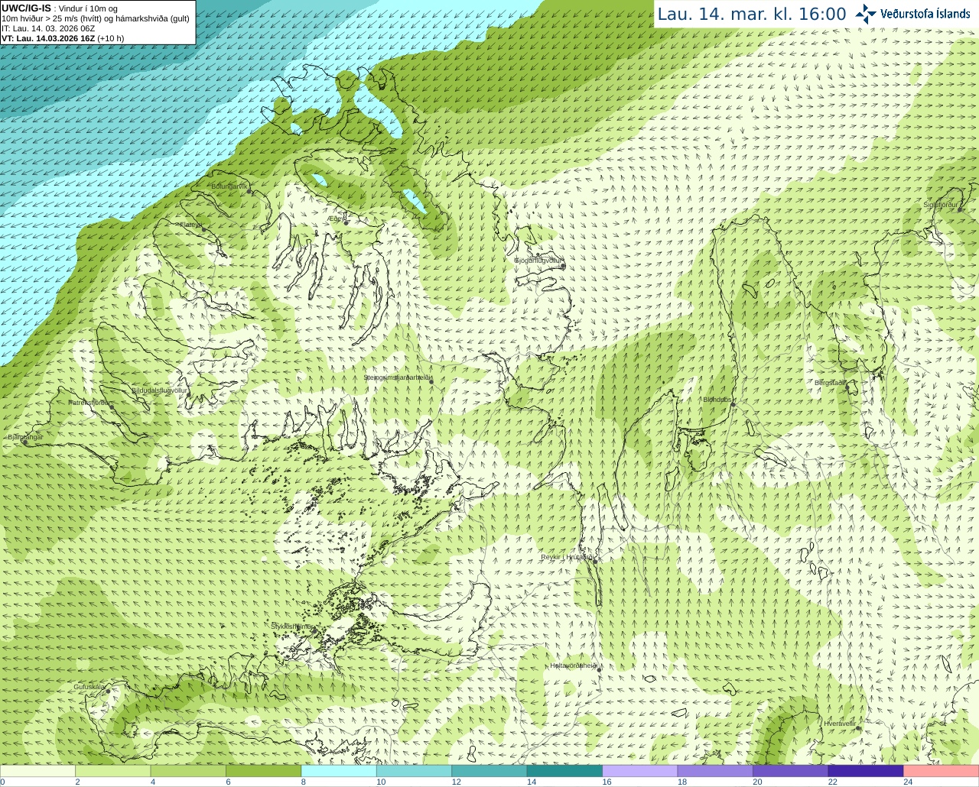Screen dimensions: 979x787
Task: Pick the 22–24 m/s deep indigo swatch
Action: (866, 771)
